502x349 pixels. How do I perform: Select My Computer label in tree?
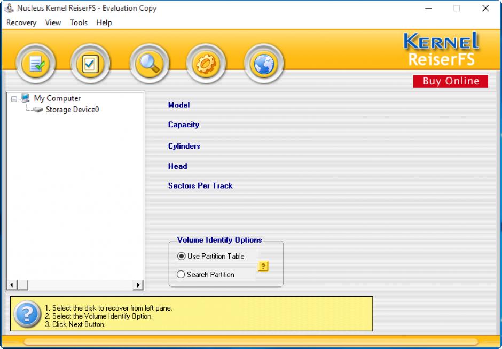(x=57, y=98)
